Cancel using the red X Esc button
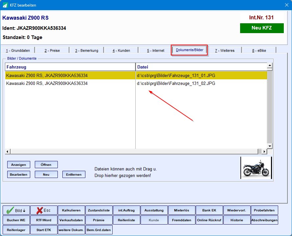 click(x=44, y=210)
